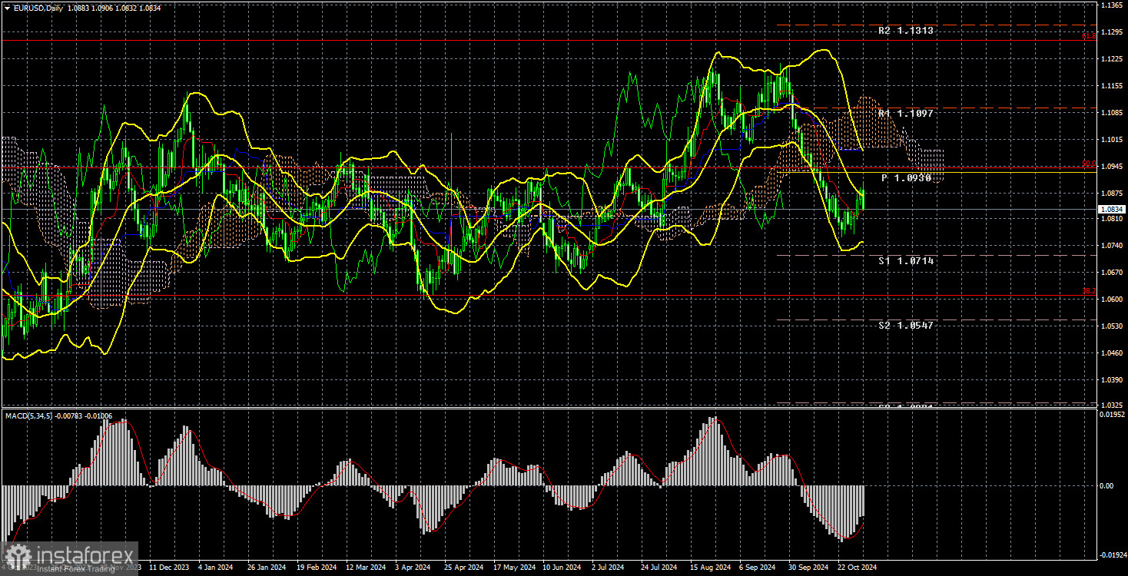Click the 38.2 Fibonacci level label

pyautogui.click(x=1089, y=291)
